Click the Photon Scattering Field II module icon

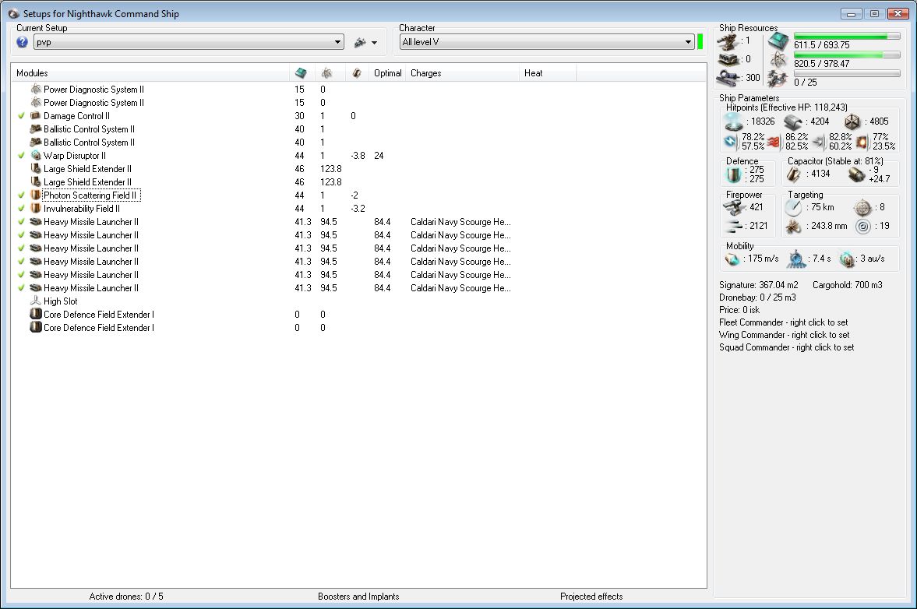coord(36,195)
